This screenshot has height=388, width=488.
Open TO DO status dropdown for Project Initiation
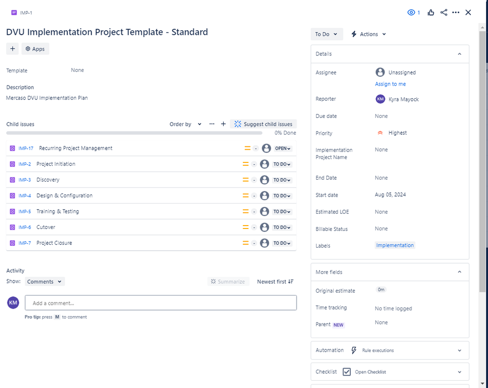282,164
